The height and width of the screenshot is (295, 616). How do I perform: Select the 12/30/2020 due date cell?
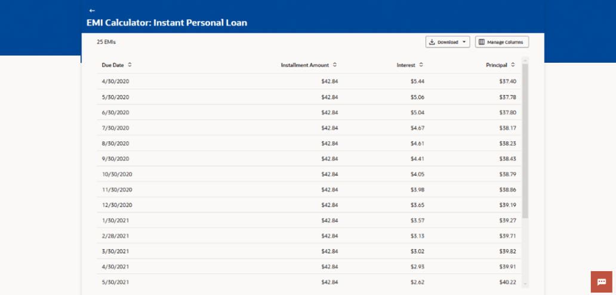point(117,205)
